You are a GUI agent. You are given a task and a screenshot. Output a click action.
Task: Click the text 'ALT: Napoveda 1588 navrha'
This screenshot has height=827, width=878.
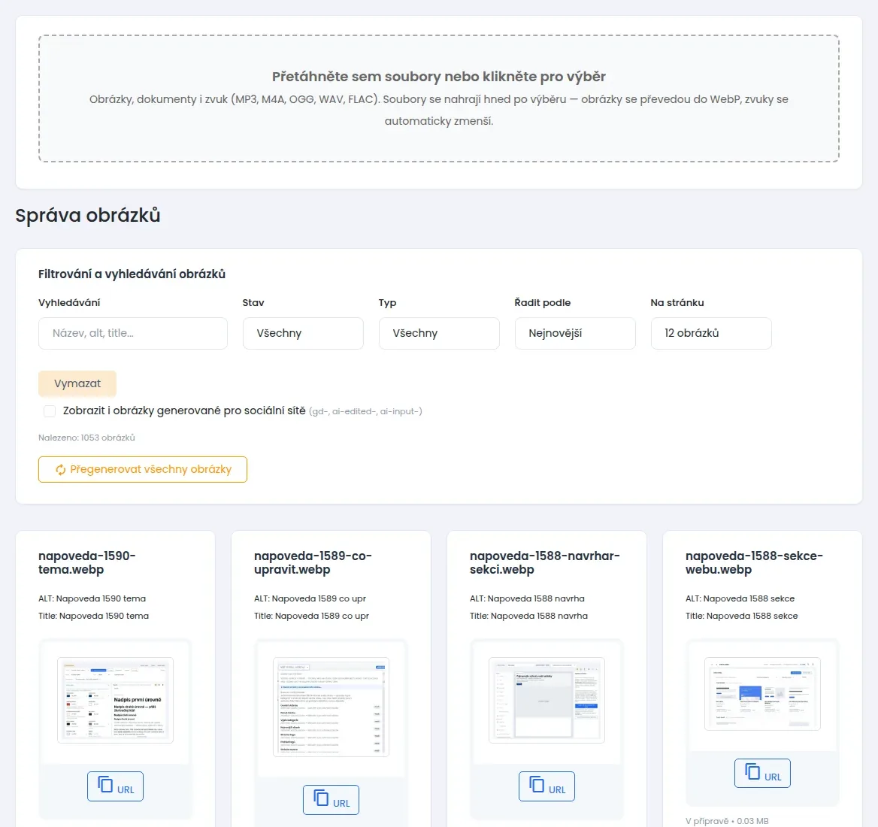527,598
